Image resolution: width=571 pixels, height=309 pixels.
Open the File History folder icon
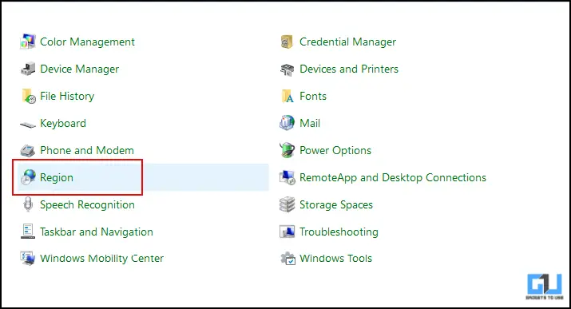tap(29, 96)
